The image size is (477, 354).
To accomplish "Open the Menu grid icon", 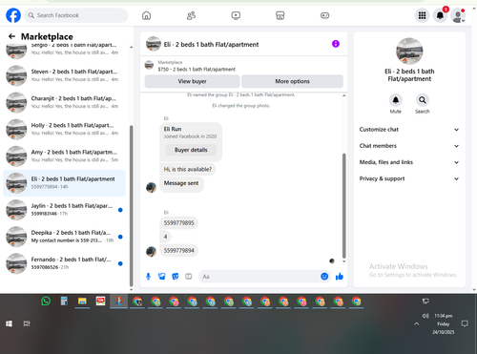I will (422, 15).
